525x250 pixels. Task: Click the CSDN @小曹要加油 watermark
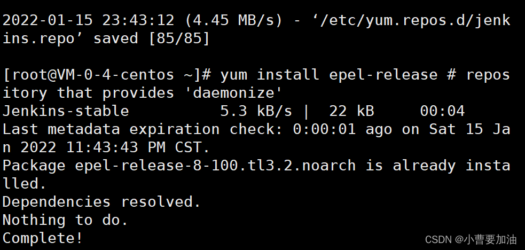[471, 239]
